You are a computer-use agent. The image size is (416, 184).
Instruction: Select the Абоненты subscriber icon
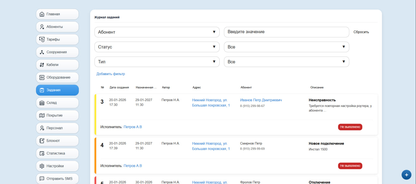coord(42,27)
